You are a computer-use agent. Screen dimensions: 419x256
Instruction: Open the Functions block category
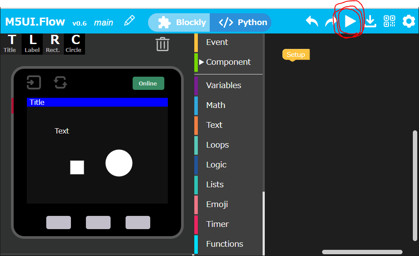pyautogui.click(x=224, y=244)
